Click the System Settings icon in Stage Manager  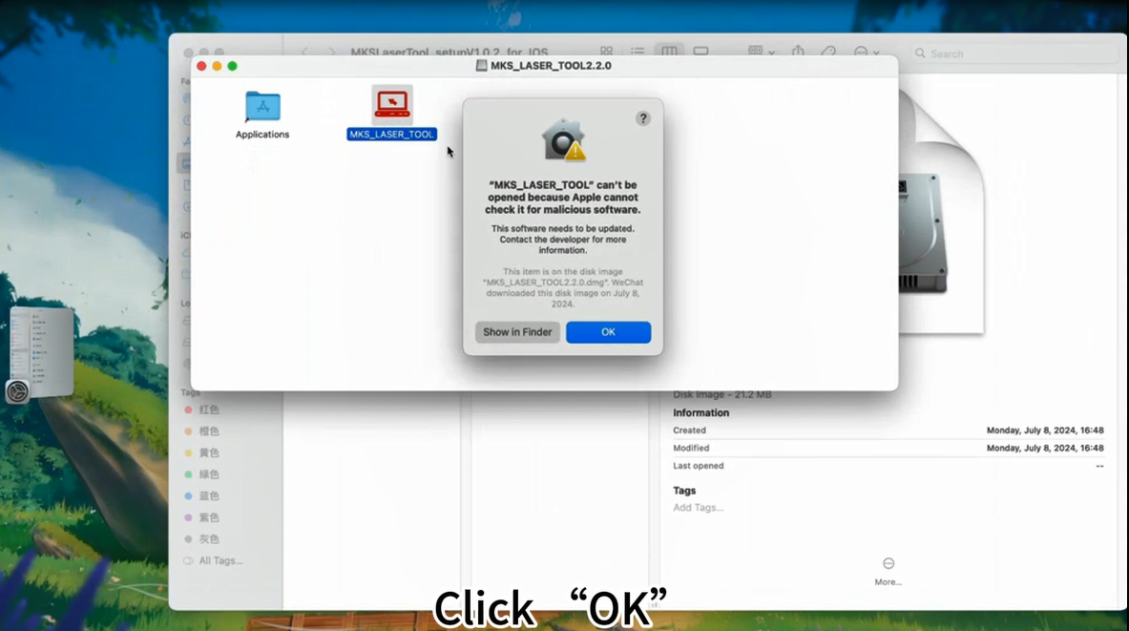17,391
